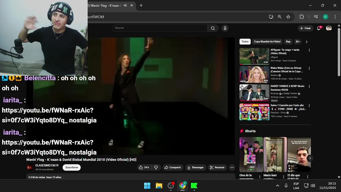This screenshot has width=341, height=192.
Task: Open more actions menu below video
Action: point(232,167)
